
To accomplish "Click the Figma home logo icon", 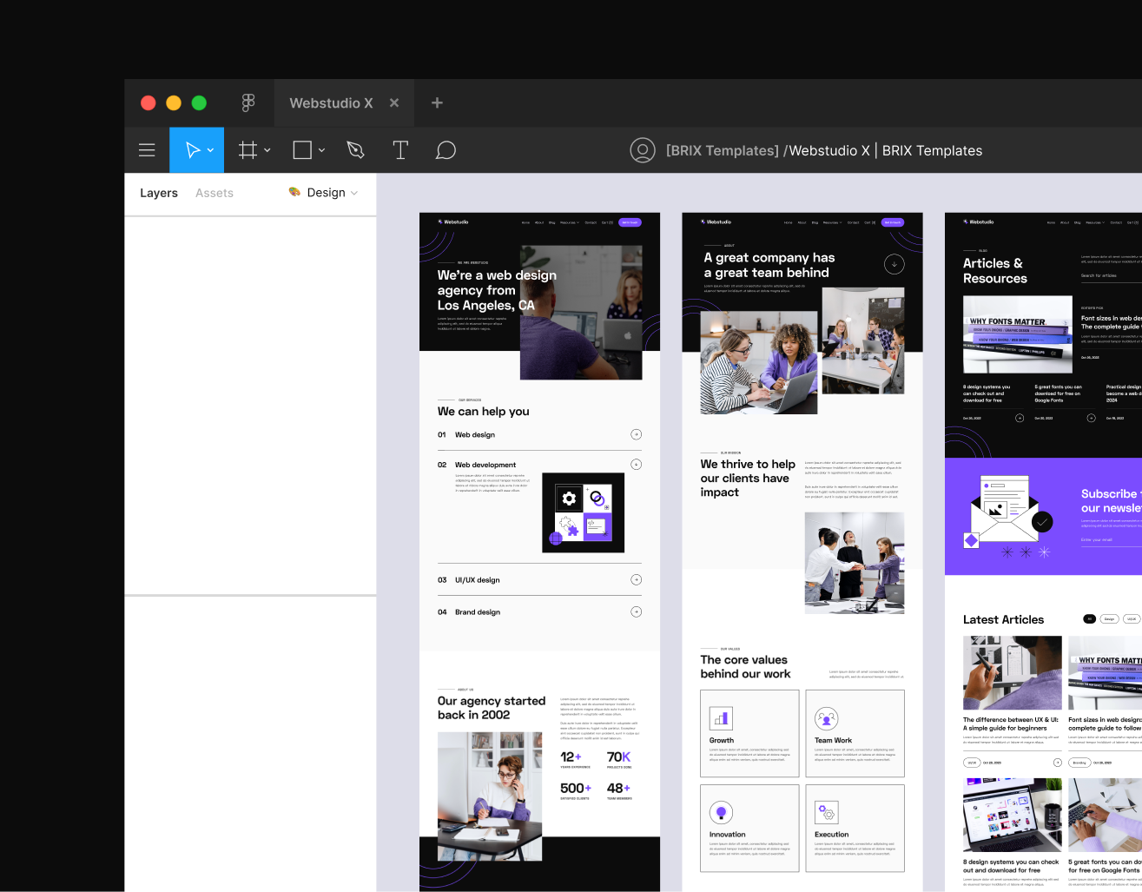I will pos(248,102).
